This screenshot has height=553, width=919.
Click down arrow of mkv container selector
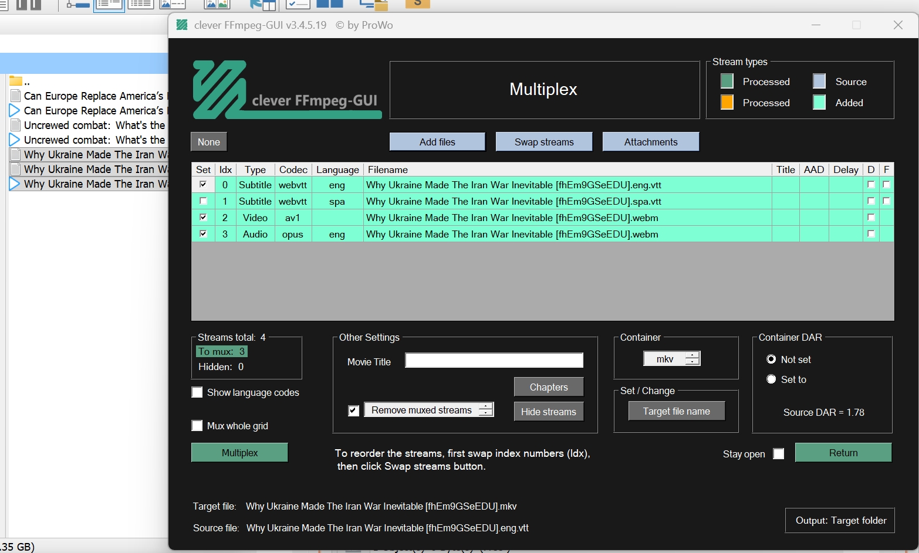coord(692,362)
